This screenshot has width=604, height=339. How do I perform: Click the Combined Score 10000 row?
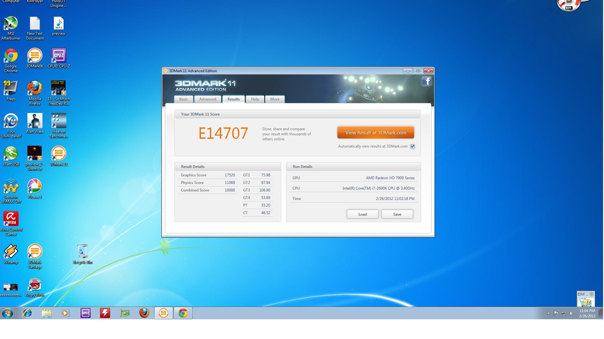[208, 190]
